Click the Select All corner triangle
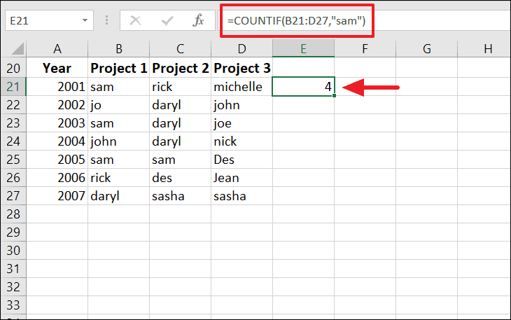 (18, 48)
